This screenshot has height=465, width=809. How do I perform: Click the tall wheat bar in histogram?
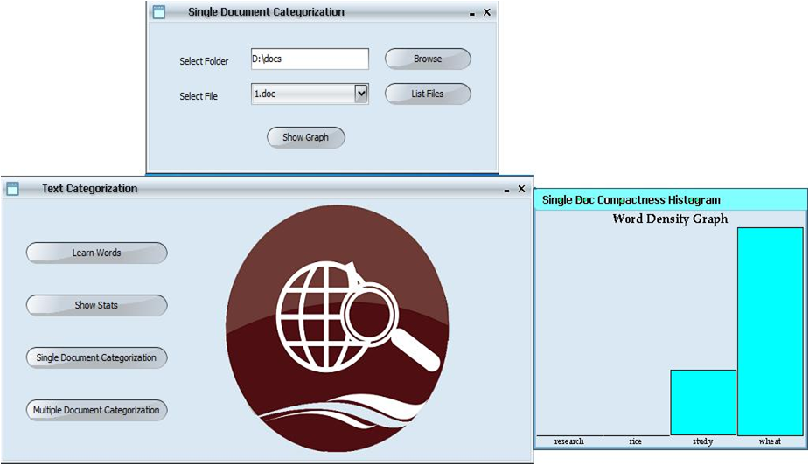tap(770, 332)
